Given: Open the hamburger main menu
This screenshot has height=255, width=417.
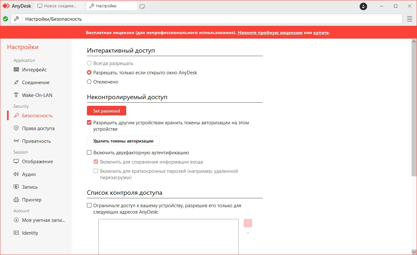Looking at the screenshot, I should [x=410, y=19].
